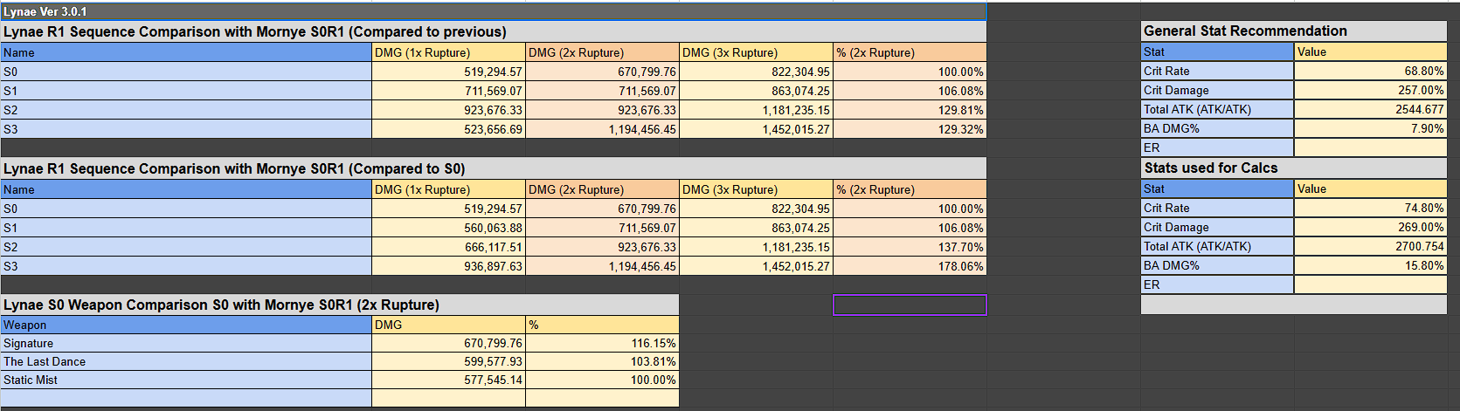The width and height of the screenshot is (1460, 411).
Task: Click the S2 row label in Compared to previous table
Action: tap(186, 110)
